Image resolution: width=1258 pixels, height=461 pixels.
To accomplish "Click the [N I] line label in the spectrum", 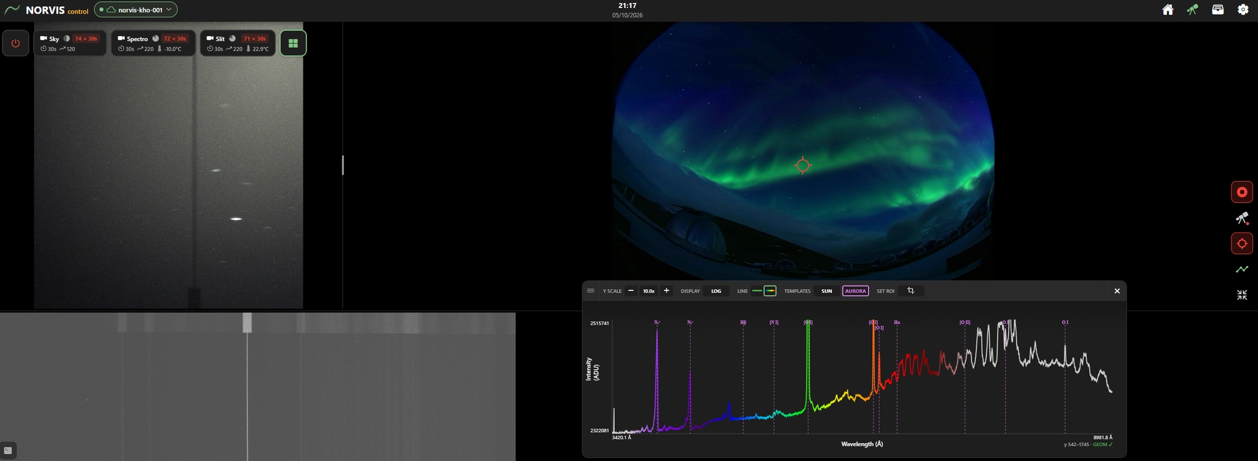I will coord(774,322).
